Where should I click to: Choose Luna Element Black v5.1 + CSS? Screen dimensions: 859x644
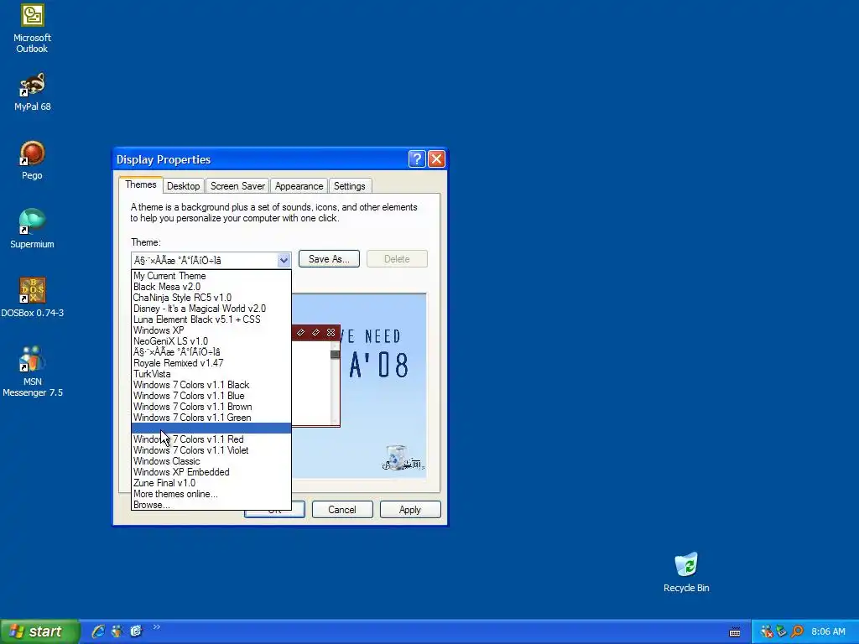(211, 319)
